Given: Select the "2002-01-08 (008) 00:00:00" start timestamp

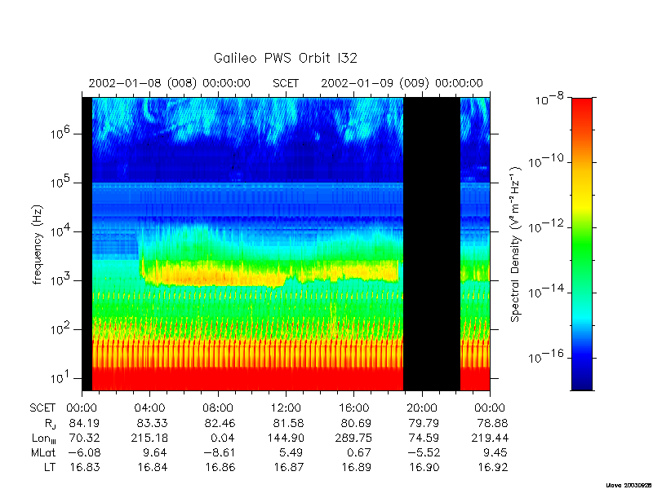Looking at the screenshot, I should point(170,83).
